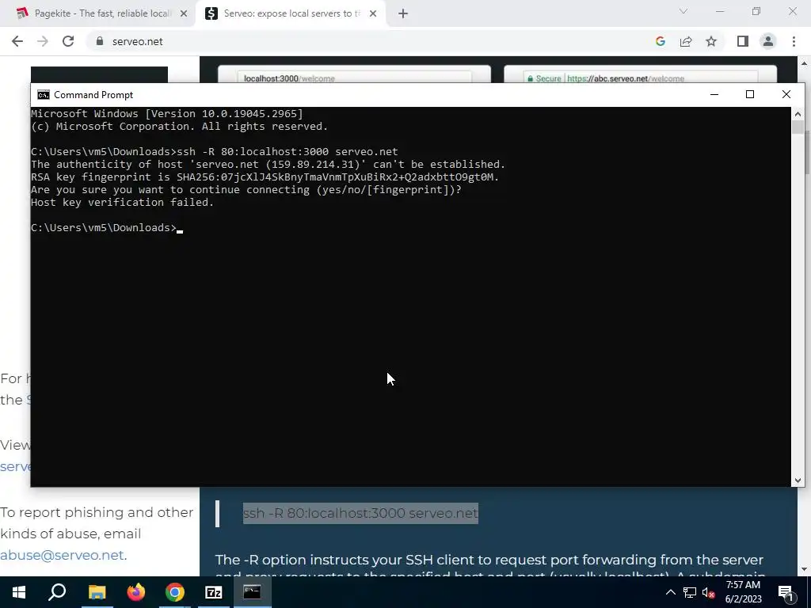
Task: Minimize the Command Prompt window
Action: click(714, 94)
